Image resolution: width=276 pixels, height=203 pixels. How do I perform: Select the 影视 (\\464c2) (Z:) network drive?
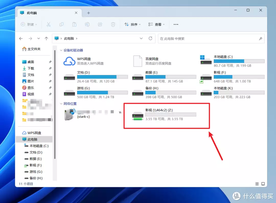[164, 114]
